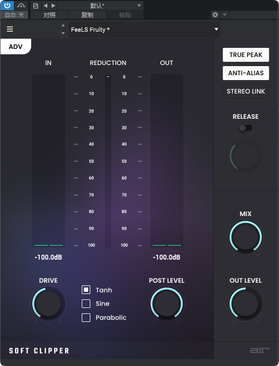This screenshot has height=366, width=279.
Task: Click the automation arc icon beside power
Action: tap(21, 5)
